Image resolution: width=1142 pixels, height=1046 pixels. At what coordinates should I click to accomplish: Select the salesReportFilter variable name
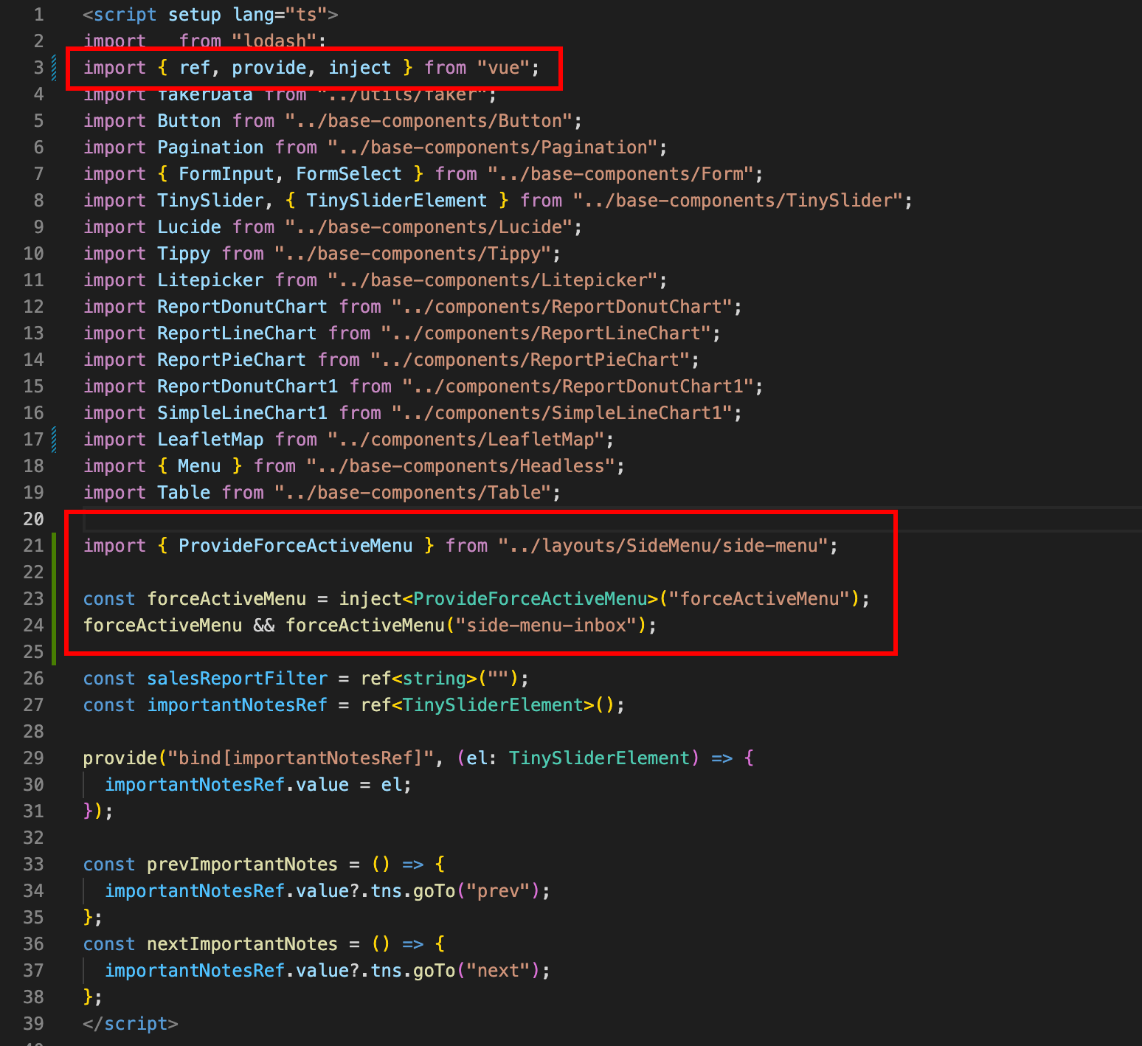pos(237,679)
